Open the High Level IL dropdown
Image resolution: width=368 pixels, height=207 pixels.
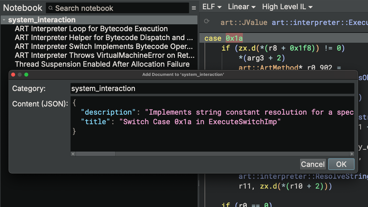287,7
